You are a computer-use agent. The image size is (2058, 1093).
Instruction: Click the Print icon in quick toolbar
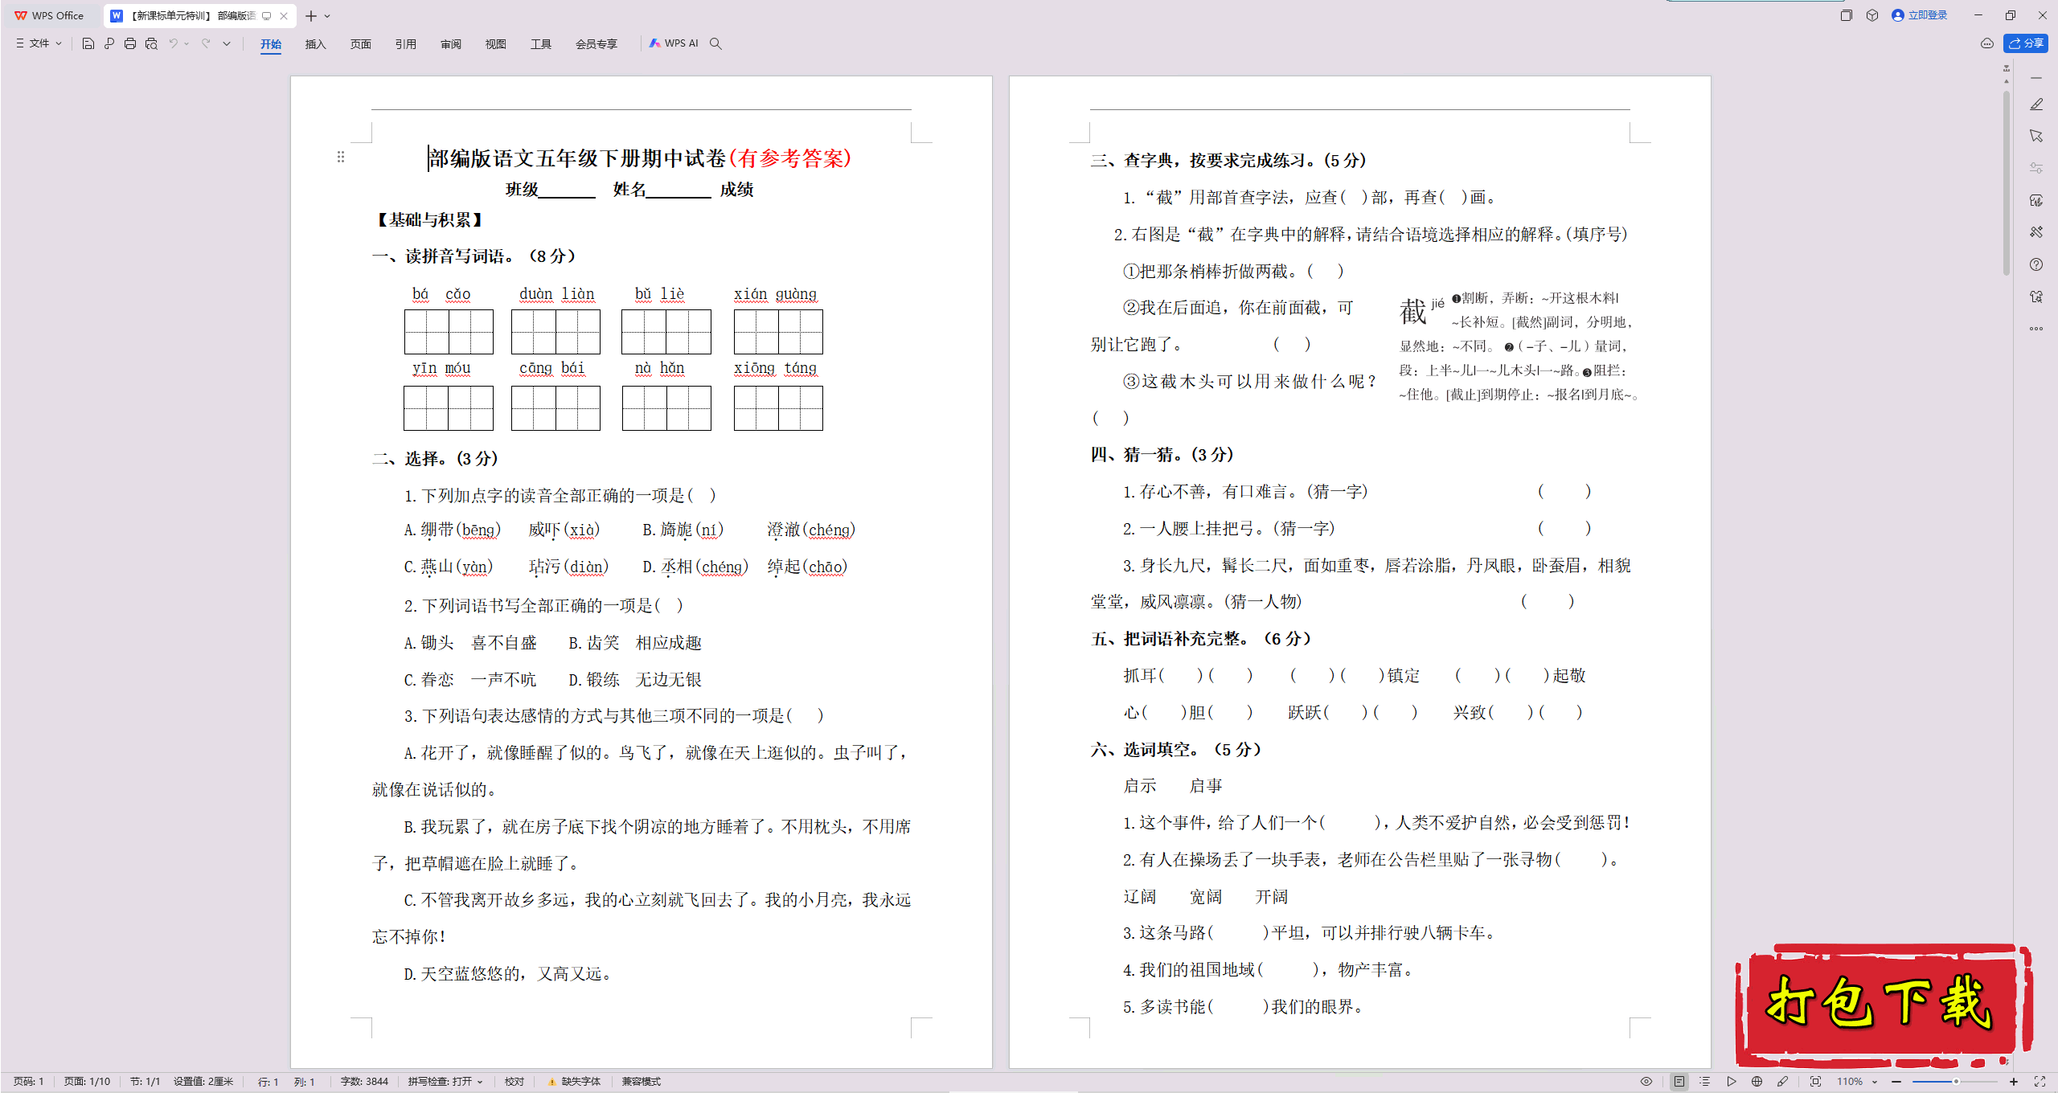[x=130, y=43]
